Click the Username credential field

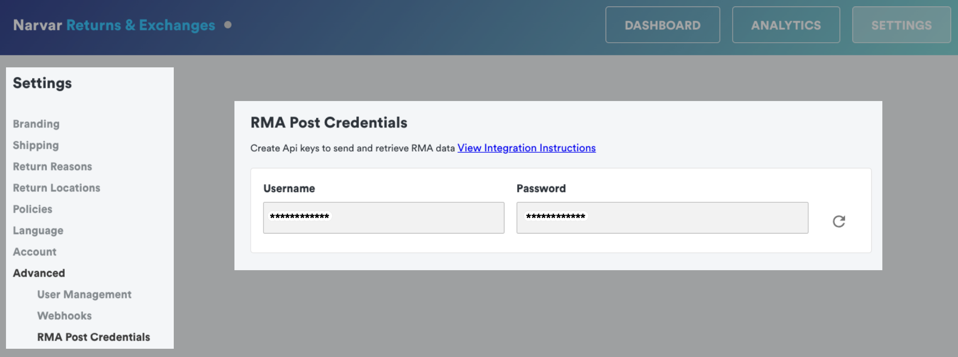(383, 218)
